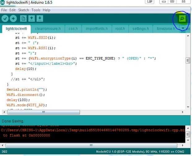This screenshot has width=192, height=156.
Task: Click the code line containing ENC_TYPE_NONE
Action: tap(85, 58)
